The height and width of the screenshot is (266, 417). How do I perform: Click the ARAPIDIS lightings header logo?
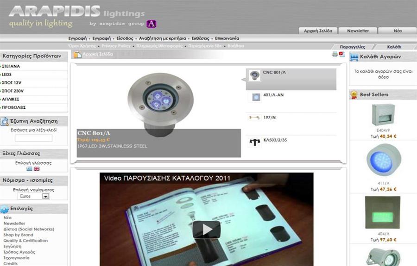click(77, 12)
